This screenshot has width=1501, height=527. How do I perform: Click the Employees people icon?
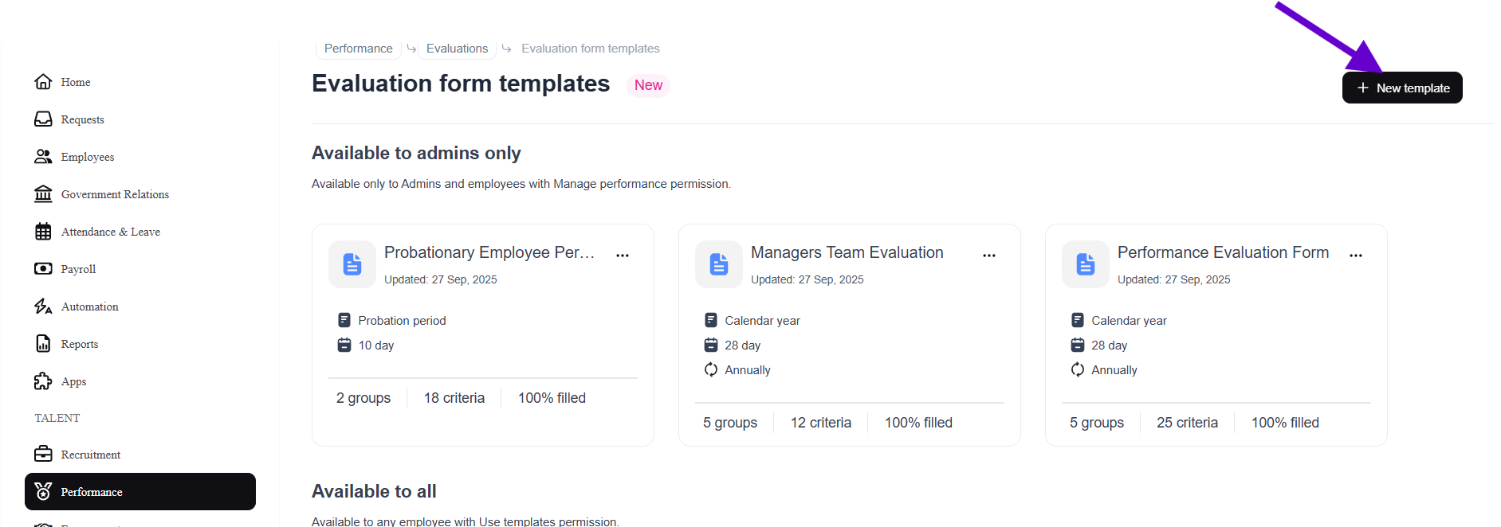coord(43,157)
